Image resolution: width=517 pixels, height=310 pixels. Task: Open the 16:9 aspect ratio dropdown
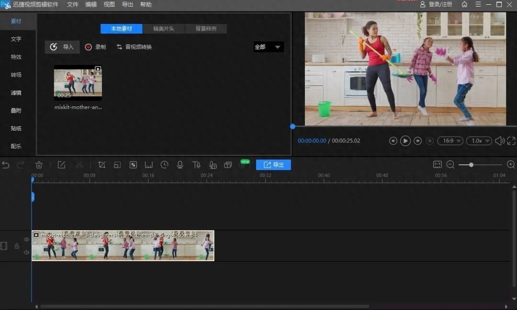tap(450, 141)
